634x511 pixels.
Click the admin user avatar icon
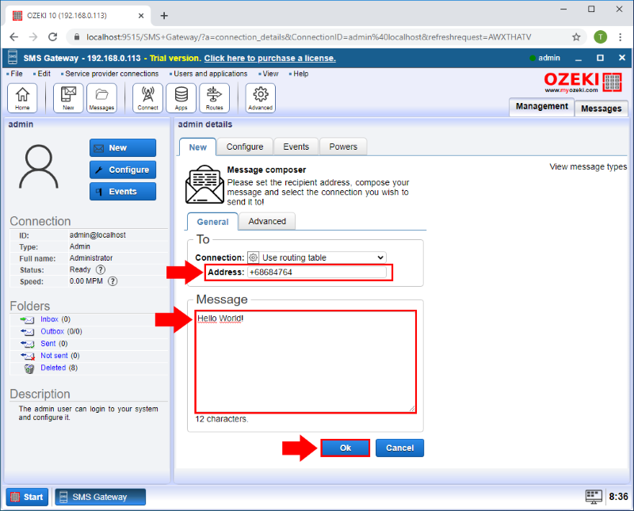click(39, 166)
